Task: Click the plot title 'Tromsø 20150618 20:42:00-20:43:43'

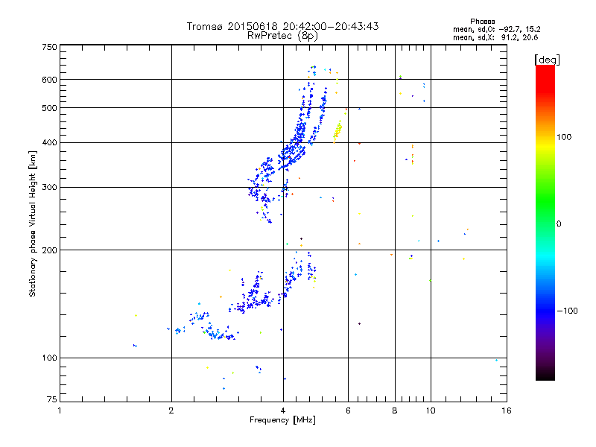Action: click(282, 26)
